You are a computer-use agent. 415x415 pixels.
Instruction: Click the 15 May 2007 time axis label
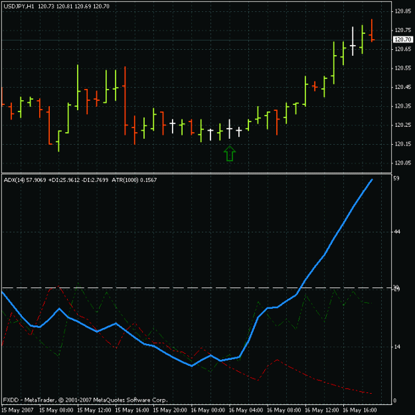tap(17, 410)
